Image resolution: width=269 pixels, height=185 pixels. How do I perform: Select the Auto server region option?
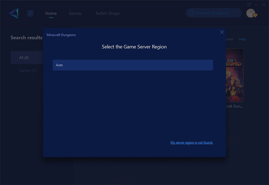click(x=133, y=65)
